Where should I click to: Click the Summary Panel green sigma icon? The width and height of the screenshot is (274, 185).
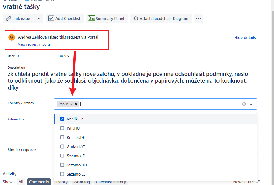92,18
